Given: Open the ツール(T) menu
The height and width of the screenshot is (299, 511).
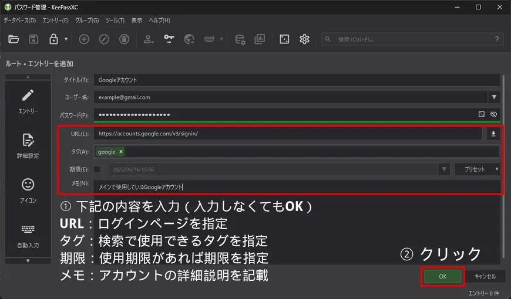Looking at the screenshot, I should (x=115, y=20).
